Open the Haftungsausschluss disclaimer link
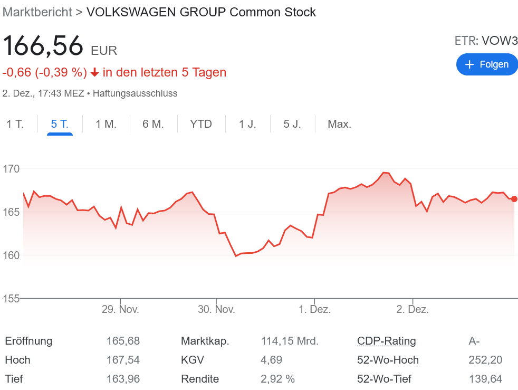This screenshot has height=390, width=518. click(x=135, y=93)
